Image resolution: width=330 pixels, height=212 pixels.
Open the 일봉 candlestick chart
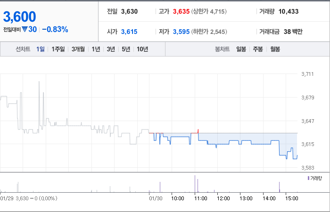[241, 49]
